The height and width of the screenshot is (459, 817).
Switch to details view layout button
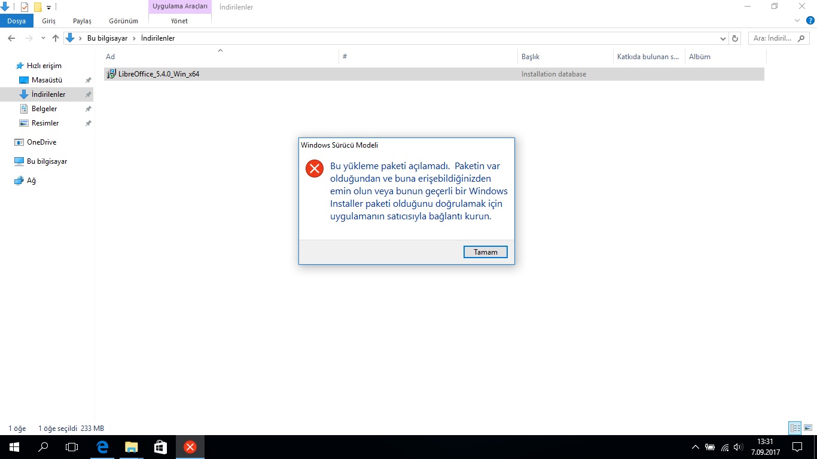795,428
